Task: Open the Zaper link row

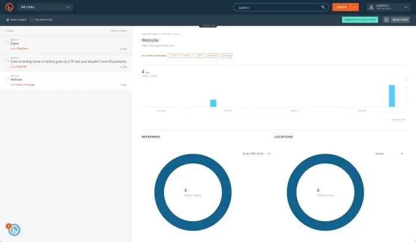Action: pos(66,44)
